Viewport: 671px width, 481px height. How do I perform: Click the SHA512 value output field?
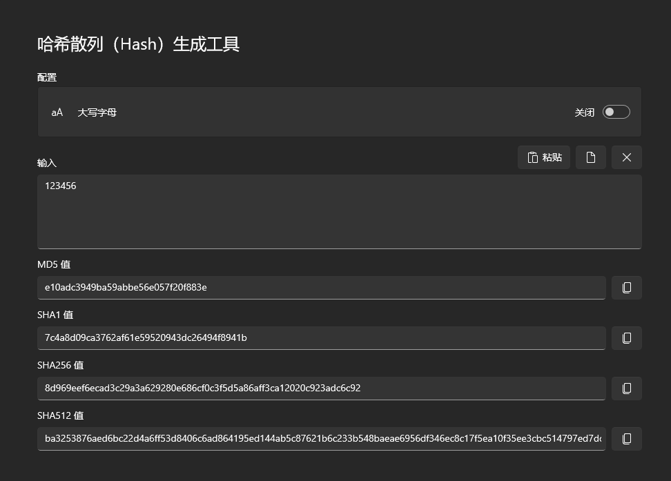(322, 439)
